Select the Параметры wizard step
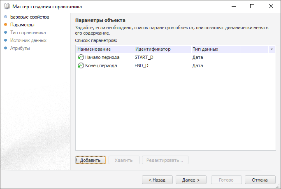This screenshot has height=189, width=281. (22, 25)
